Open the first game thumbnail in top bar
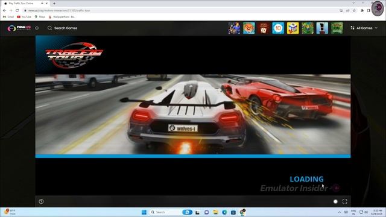Screen dimensions: 386x217 click(x=234, y=28)
